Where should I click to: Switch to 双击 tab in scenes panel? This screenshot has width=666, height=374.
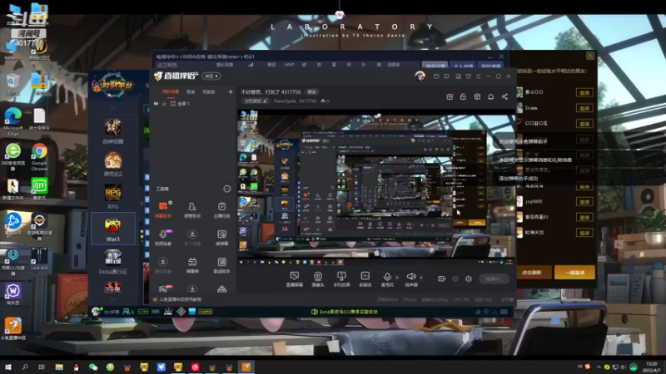[x=191, y=91]
